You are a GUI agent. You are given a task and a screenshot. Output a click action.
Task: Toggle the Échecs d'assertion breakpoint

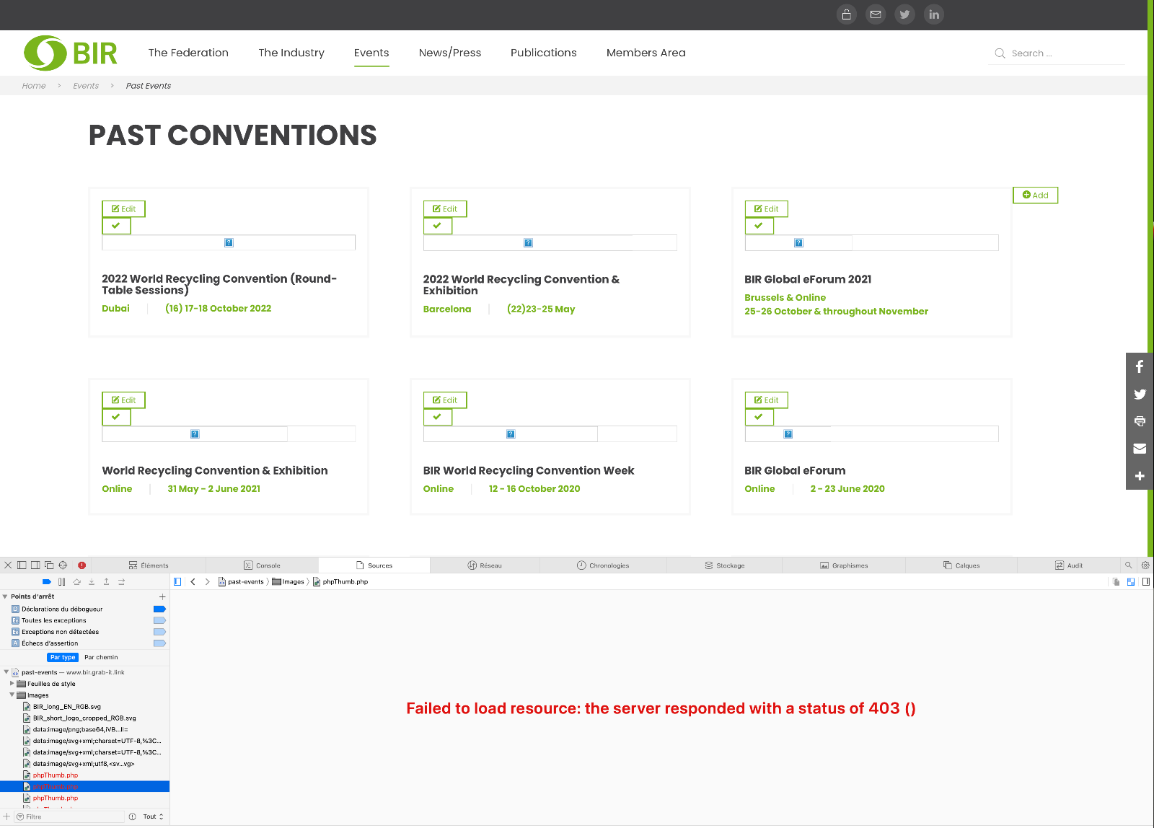coord(159,643)
